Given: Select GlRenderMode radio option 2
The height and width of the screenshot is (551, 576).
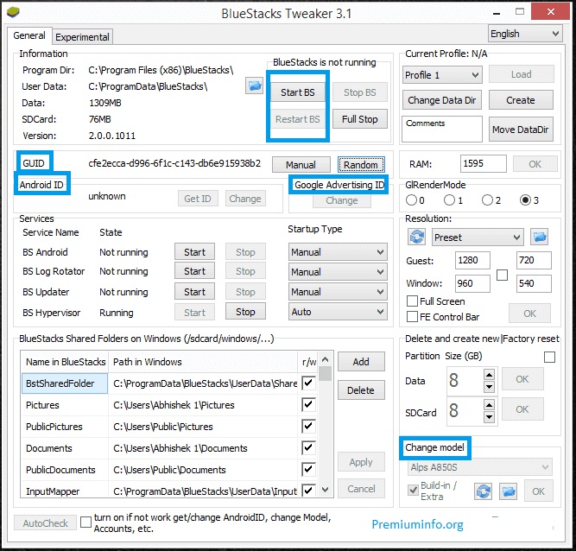Looking at the screenshot, I should point(487,200).
